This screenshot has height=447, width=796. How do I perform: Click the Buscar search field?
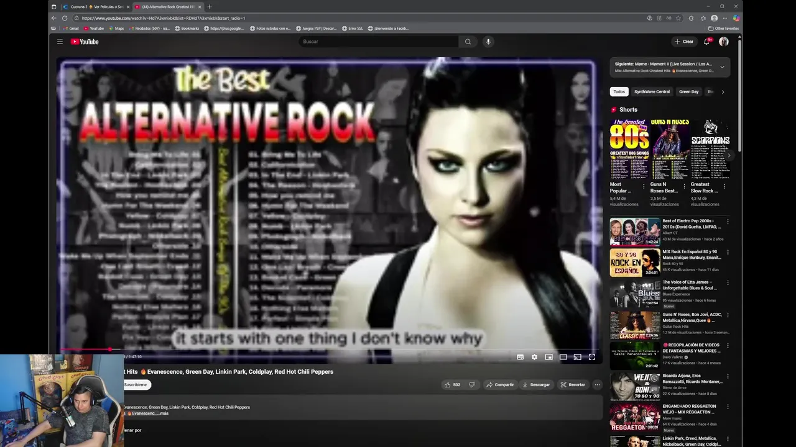click(379, 42)
